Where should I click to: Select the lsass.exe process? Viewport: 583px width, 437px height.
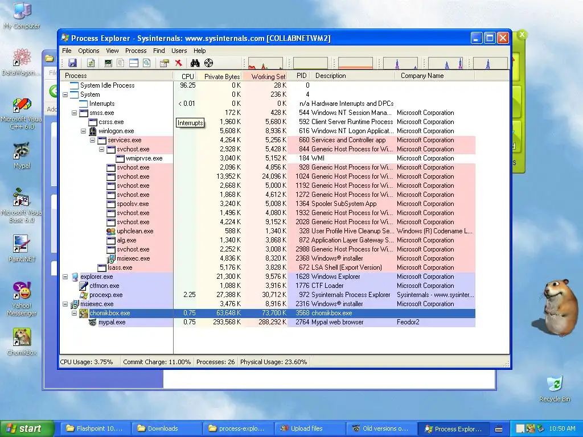click(x=267, y=267)
